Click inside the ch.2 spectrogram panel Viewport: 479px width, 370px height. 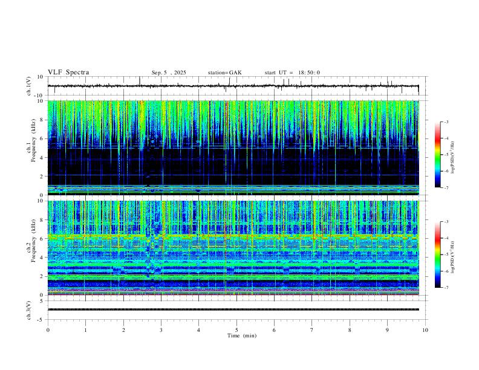click(x=233, y=248)
